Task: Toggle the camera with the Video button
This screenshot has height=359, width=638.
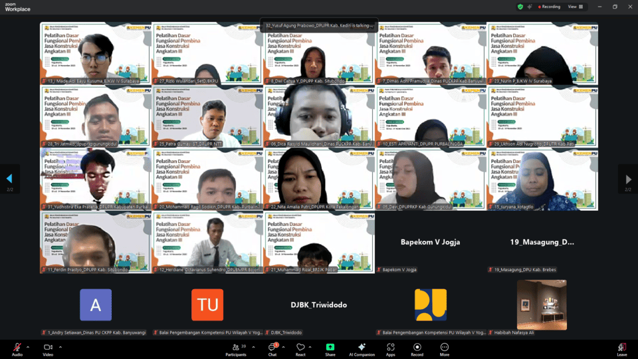Action: pos(48,348)
